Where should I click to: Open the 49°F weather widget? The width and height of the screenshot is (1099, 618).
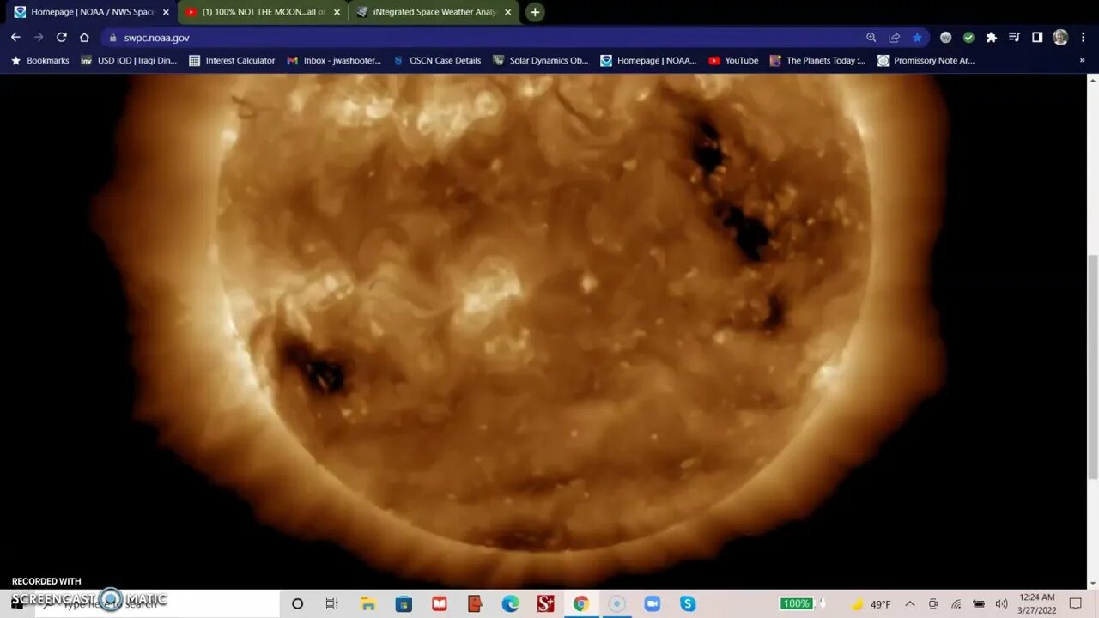tap(871, 604)
